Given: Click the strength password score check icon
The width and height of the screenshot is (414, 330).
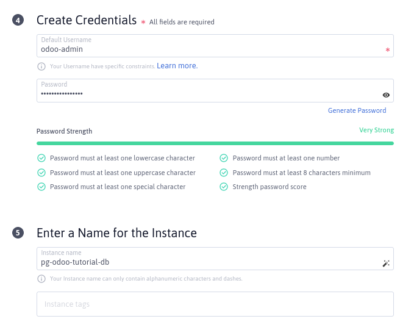Looking at the screenshot, I should pyautogui.click(x=224, y=187).
